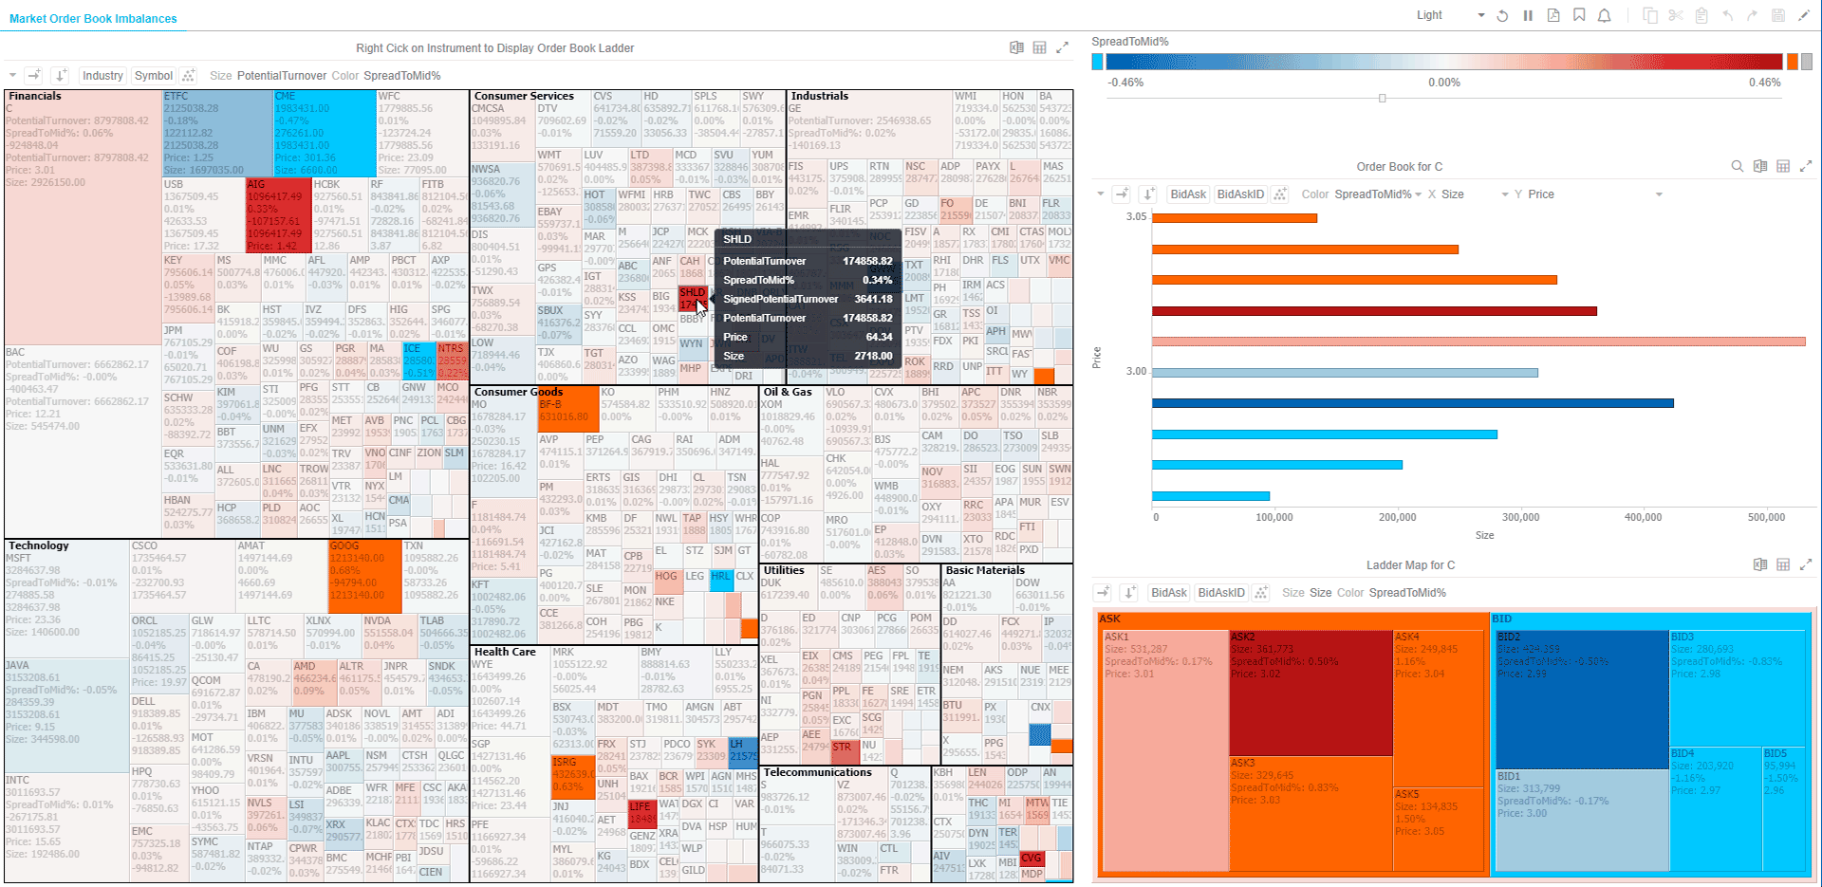The image size is (1822, 887).
Task: Click the ASK2 tile in Ladder Map
Action: (x=1311, y=693)
